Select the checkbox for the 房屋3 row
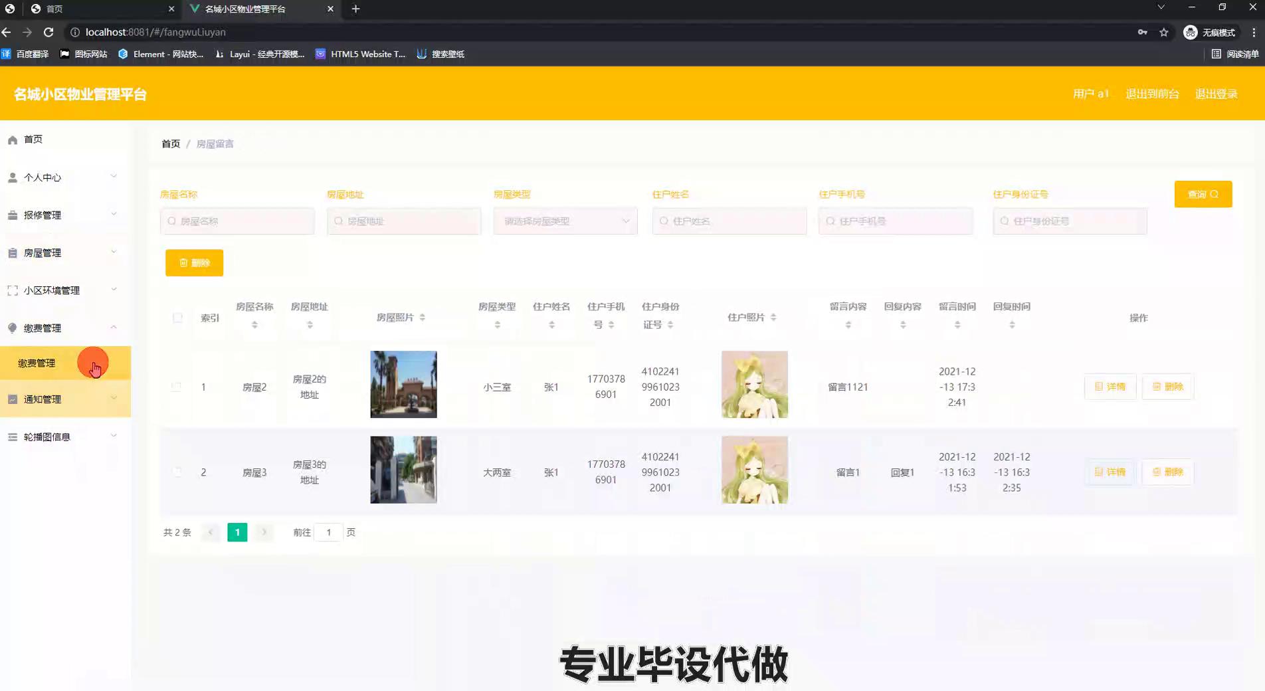Viewport: 1265px width, 691px height. point(176,472)
